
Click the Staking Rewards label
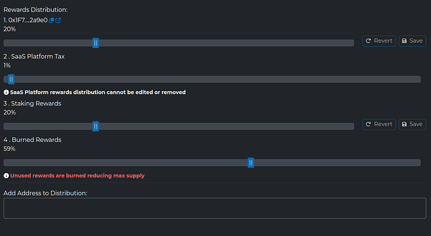click(x=36, y=104)
